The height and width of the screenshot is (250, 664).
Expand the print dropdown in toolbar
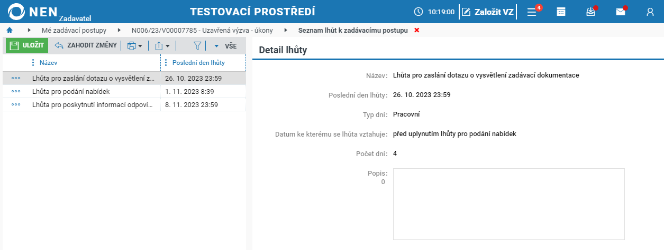coord(134,46)
